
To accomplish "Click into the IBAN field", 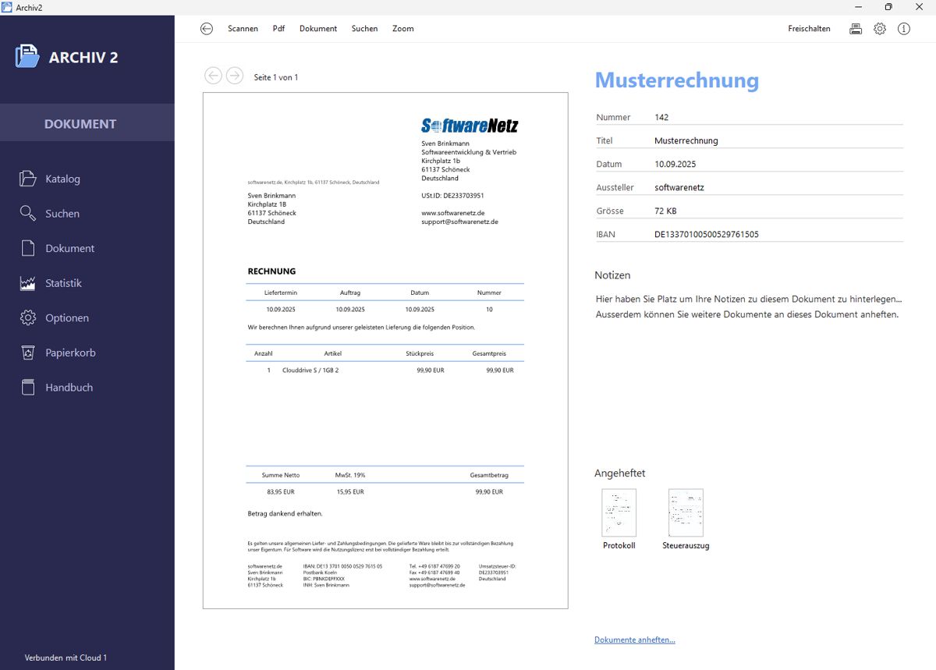I will coord(777,235).
